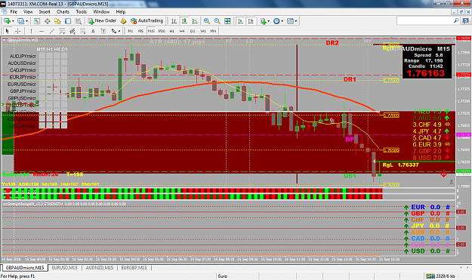Expand the Arrows objects dropdown
This screenshot has width=472, height=280.
(119, 31)
